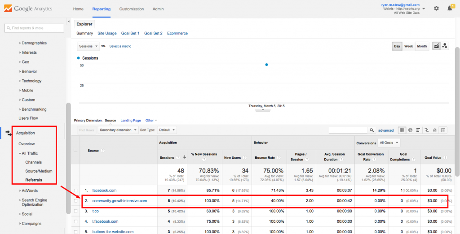Expand the chart annotations drawer arrow
The height and width of the screenshot is (234, 460).
coord(263,109)
